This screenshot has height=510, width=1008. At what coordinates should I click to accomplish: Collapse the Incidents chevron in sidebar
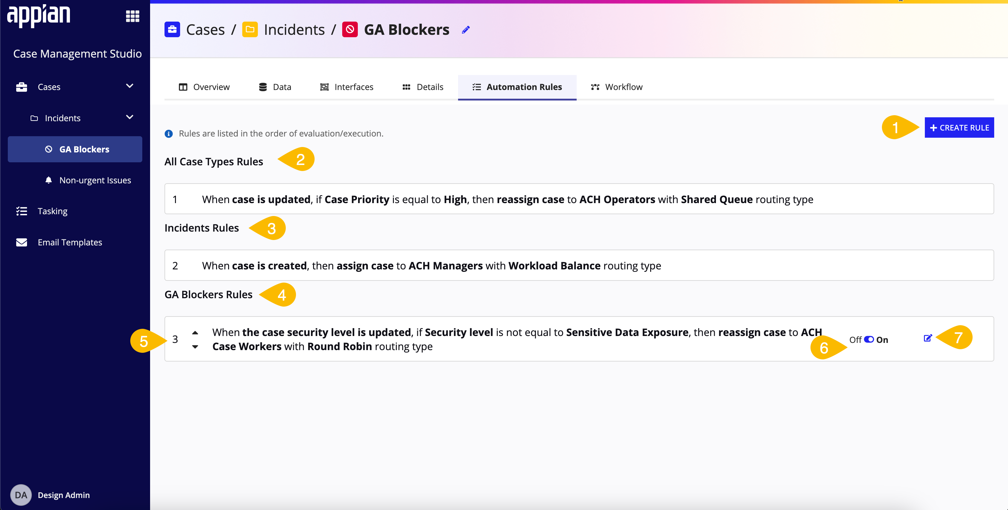tap(129, 117)
